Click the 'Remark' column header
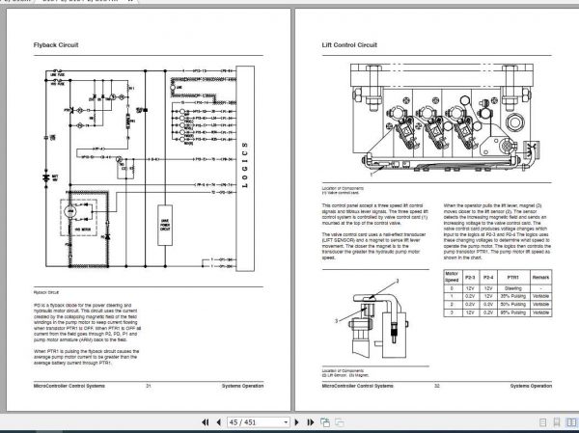 pos(541,277)
